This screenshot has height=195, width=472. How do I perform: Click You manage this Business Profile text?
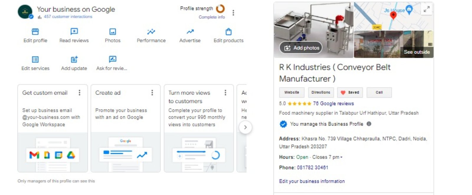click(x=327, y=124)
